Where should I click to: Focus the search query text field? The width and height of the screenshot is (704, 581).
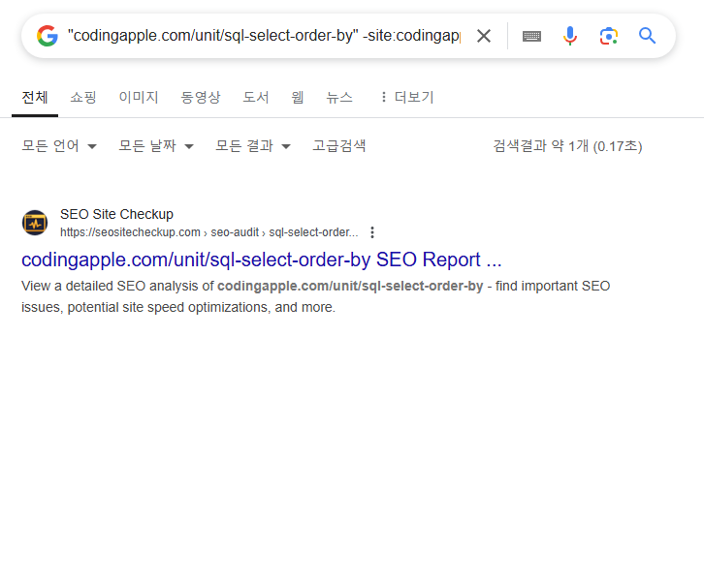tap(264, 36)
